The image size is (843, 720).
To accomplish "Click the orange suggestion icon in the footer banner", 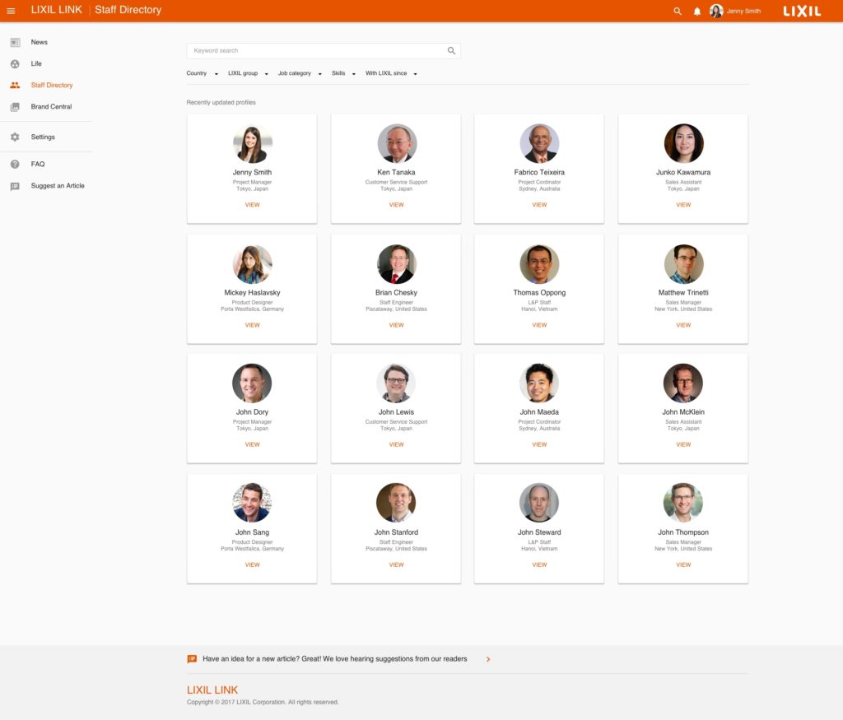I will point(192,659).
